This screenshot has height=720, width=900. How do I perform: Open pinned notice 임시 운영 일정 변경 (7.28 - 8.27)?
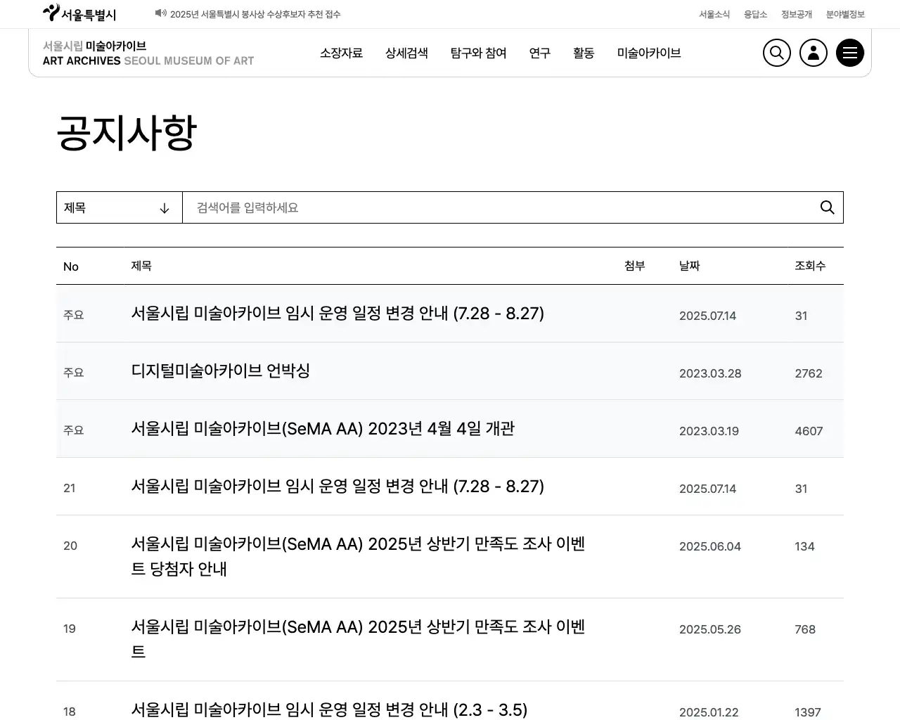(x=337, y=314)
